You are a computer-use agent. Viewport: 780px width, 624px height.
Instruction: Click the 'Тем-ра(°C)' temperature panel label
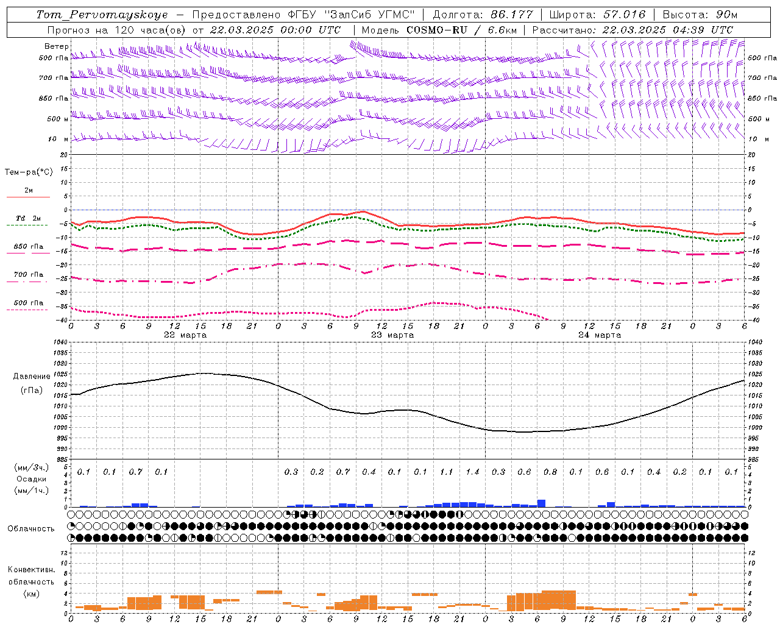pos(29,172)
